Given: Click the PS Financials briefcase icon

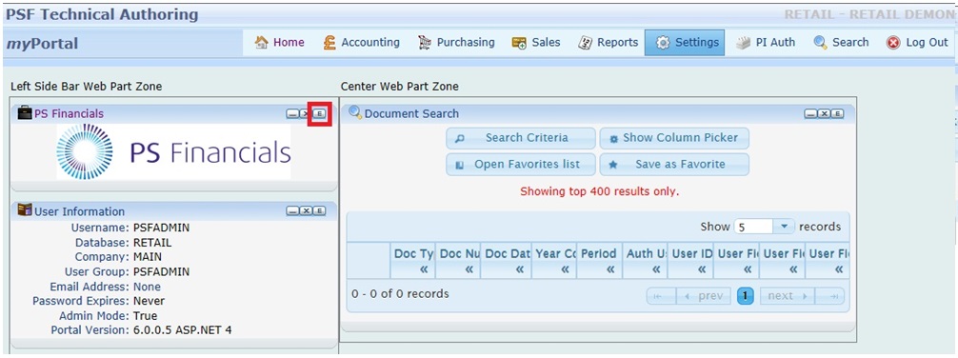Looking at the screenshot, I should click(x=25, y=112).
